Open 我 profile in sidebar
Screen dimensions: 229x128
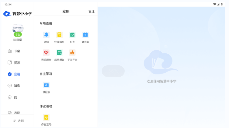[12, 97]
